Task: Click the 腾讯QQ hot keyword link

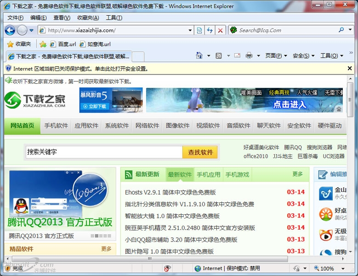Action: 293,147
